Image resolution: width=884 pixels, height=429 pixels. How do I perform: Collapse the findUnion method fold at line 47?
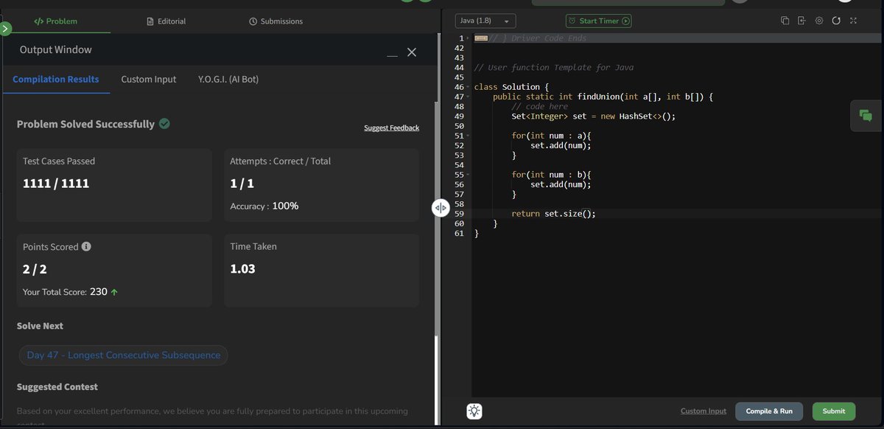coord(467,97)
